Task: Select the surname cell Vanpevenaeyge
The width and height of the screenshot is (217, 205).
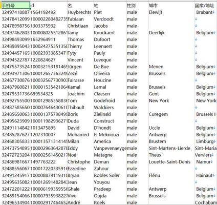Action: 110,148
